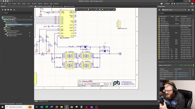Click the Undo arrow in the title bar
Viewport: 195px width, 109px height.
(x=10, y=1)
